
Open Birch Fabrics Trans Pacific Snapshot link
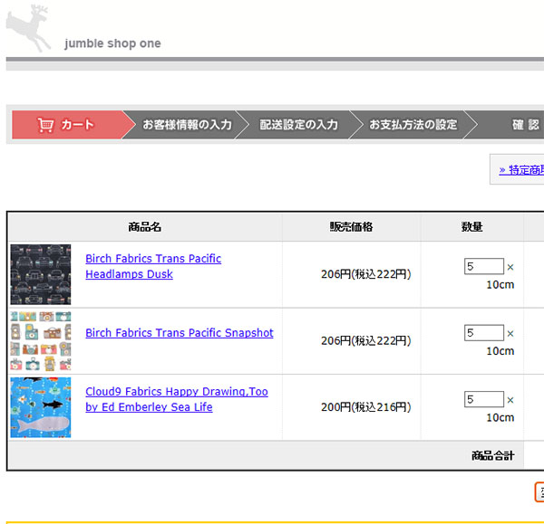179,333
